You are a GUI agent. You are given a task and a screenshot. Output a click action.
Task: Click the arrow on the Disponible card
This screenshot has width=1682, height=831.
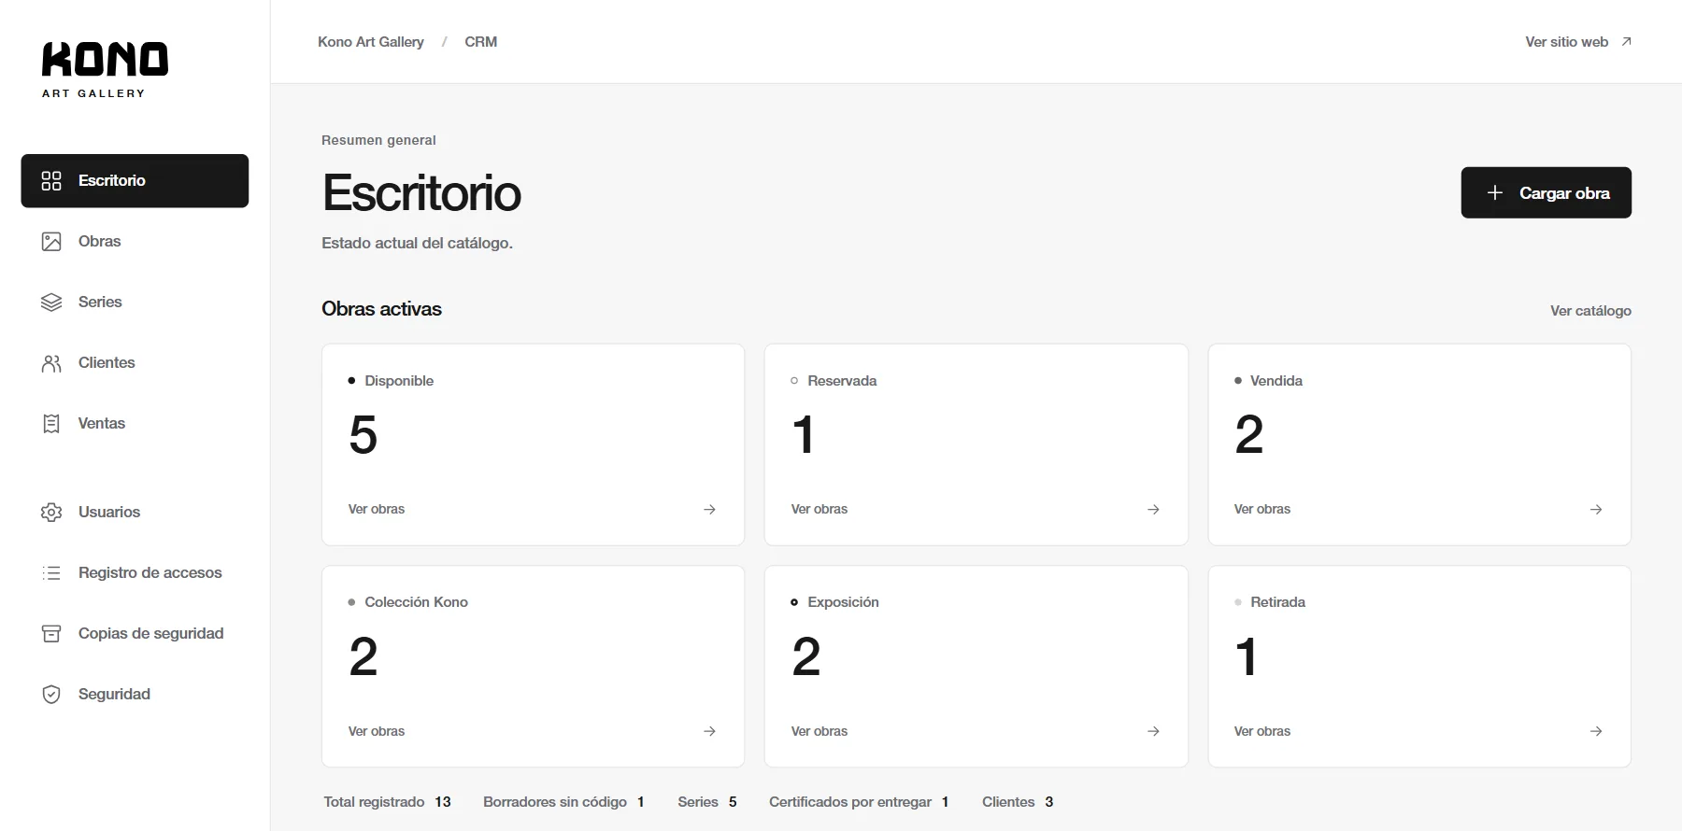[710, 510]
